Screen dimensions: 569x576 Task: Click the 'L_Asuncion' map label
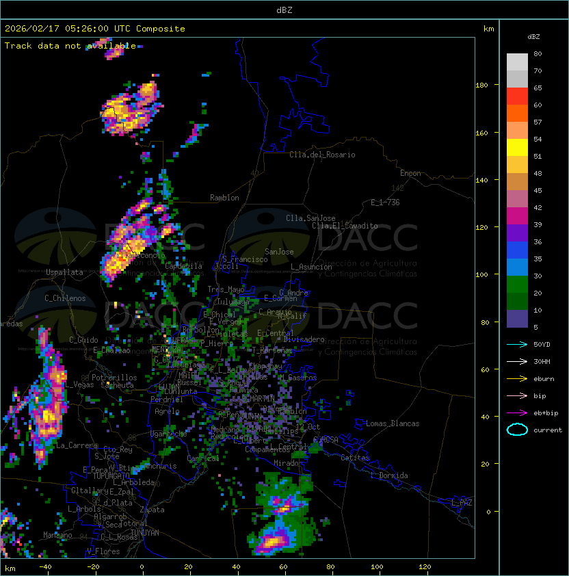pos(311,267)
